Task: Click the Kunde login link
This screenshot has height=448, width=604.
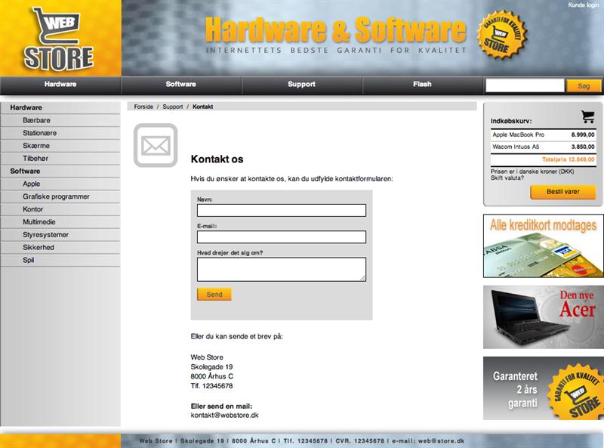Action: [582, 5]
